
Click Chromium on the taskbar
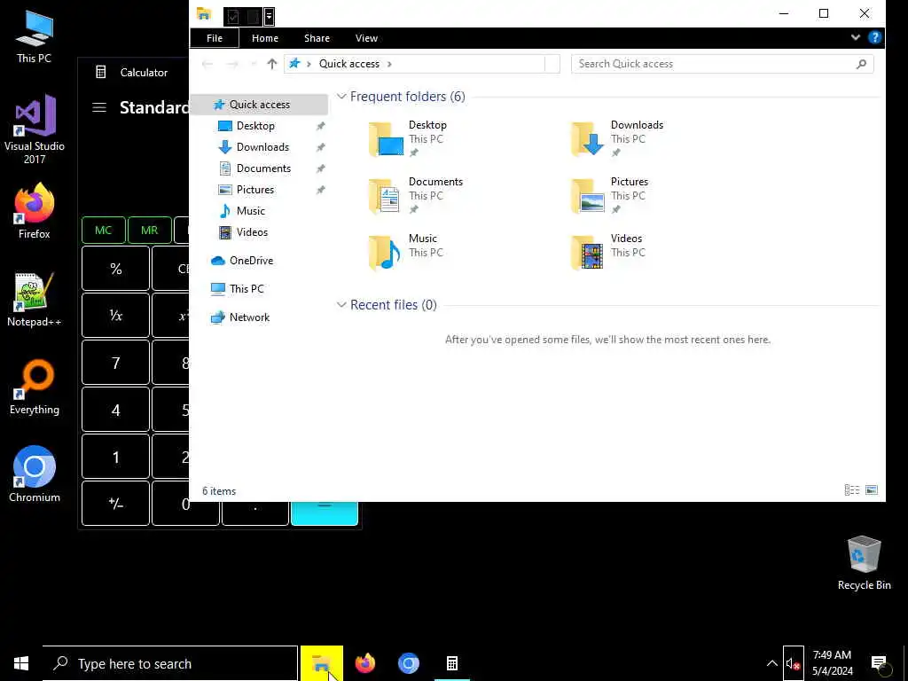[x=408, y=663]
